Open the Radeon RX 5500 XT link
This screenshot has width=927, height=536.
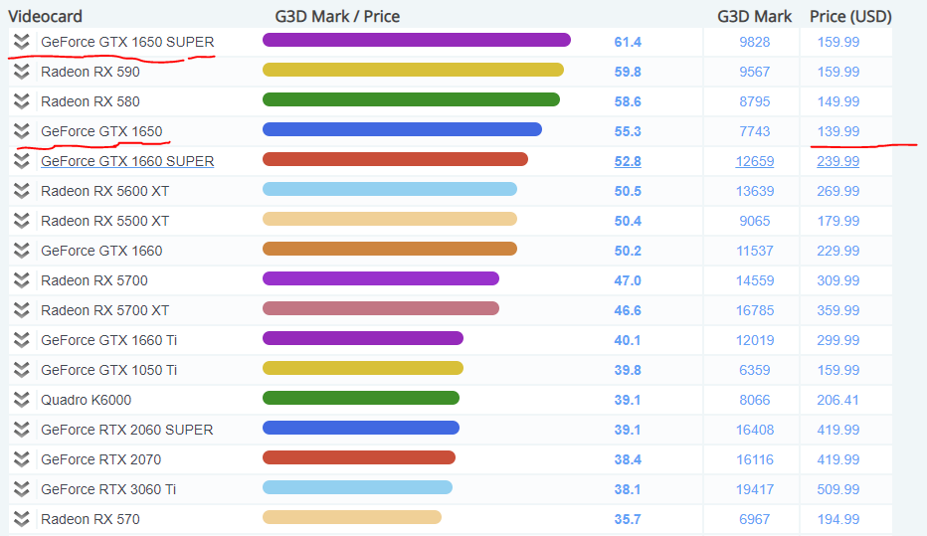104,221
